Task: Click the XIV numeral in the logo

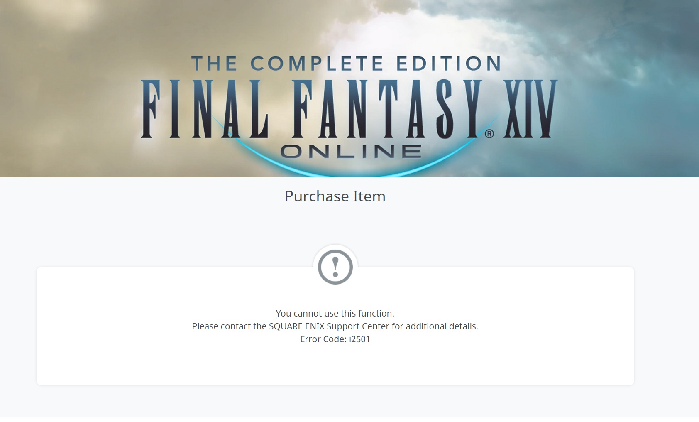Action: 530,109
